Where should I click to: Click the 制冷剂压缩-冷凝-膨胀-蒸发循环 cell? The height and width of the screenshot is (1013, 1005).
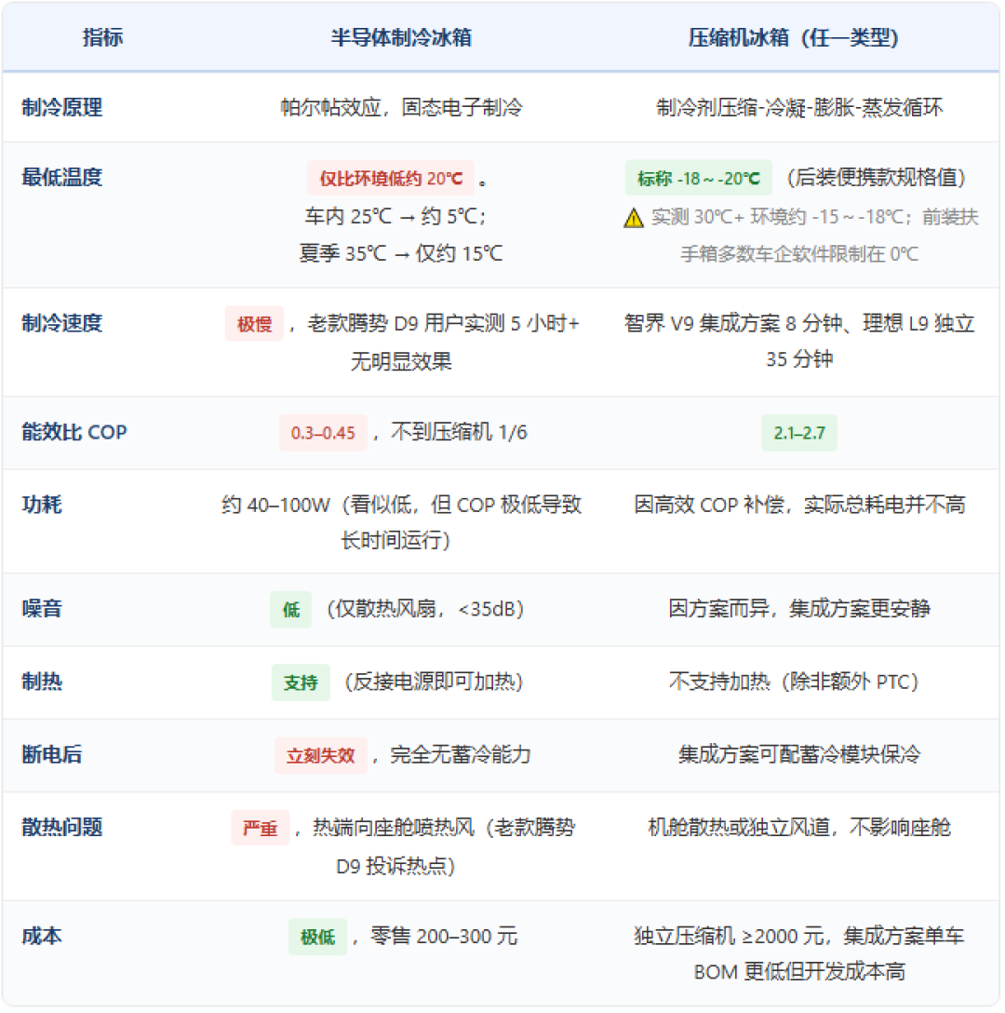pos(799,107)
